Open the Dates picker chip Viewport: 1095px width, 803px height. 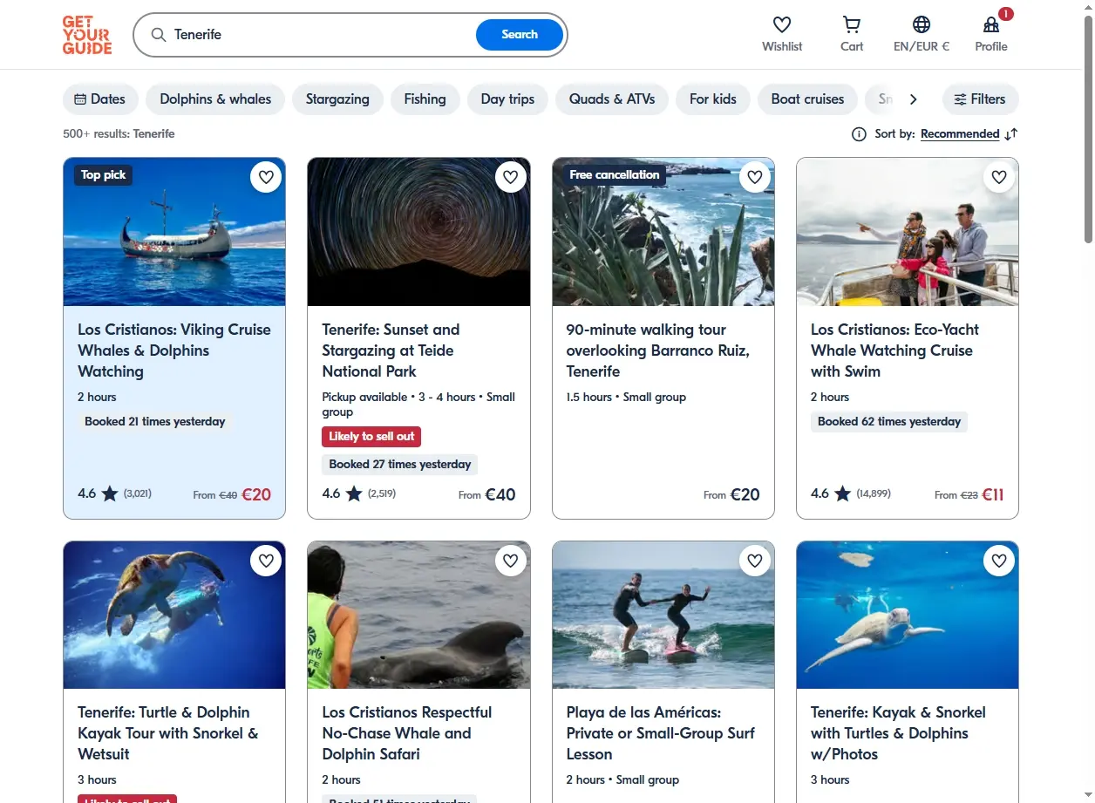coord(100,99)
